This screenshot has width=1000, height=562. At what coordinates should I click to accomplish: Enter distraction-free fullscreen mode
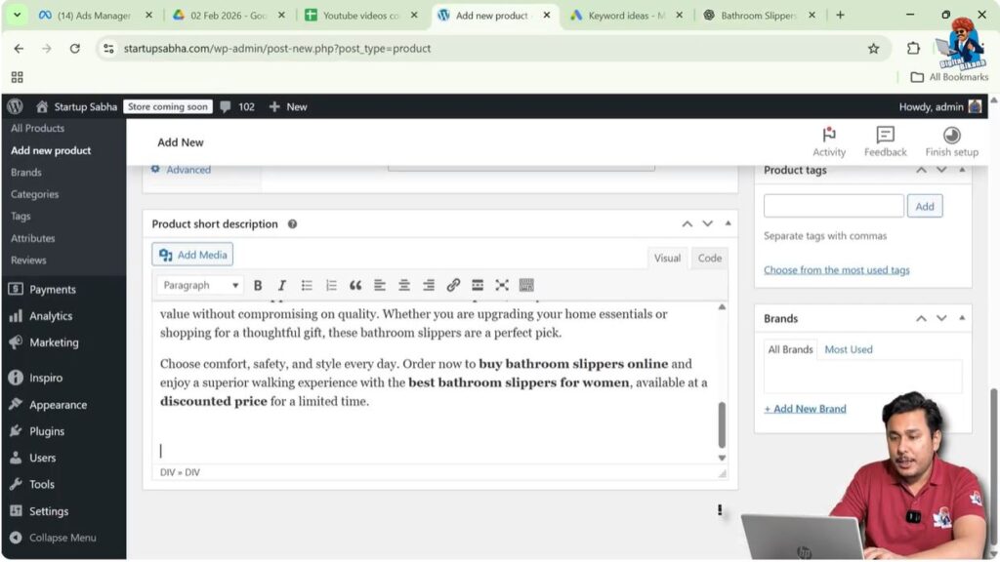click(502, 285)
